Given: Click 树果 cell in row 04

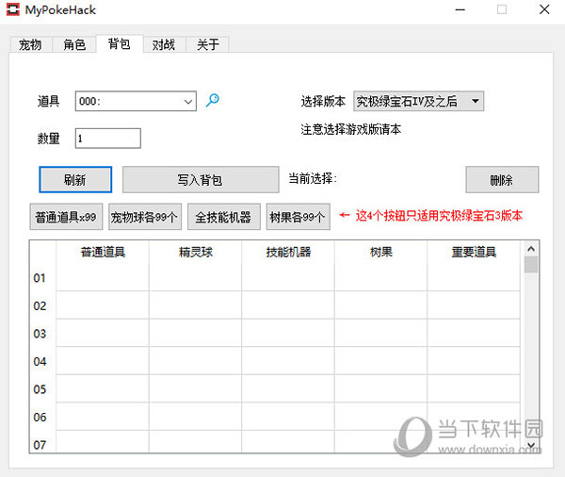Looking at the screenshot, I should 380,361.
